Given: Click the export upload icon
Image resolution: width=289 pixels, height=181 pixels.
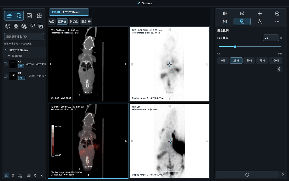Looking at the screenshot, I should 7,175.
